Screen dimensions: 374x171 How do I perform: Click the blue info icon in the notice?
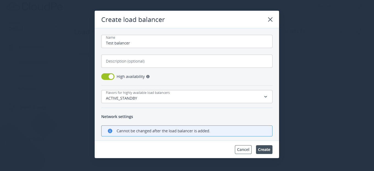(110, 131)
